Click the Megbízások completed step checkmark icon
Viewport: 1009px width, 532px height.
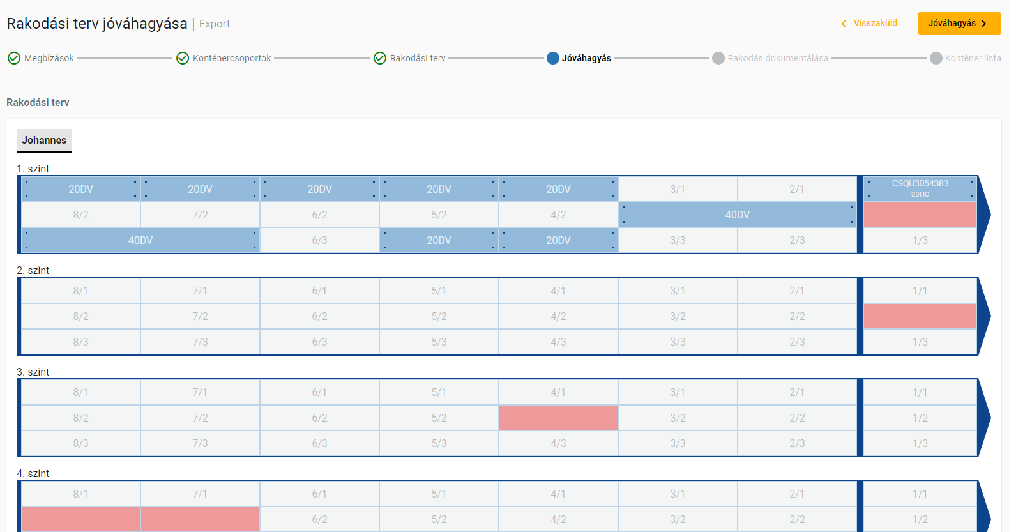(x=14, y=58)
